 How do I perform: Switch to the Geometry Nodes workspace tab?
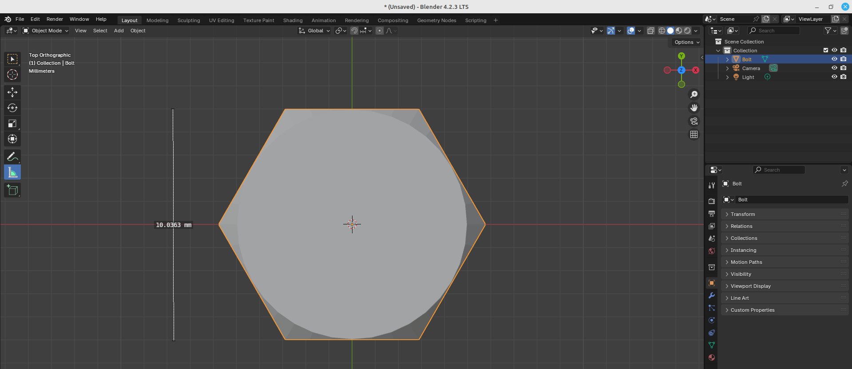coord(437,20)
